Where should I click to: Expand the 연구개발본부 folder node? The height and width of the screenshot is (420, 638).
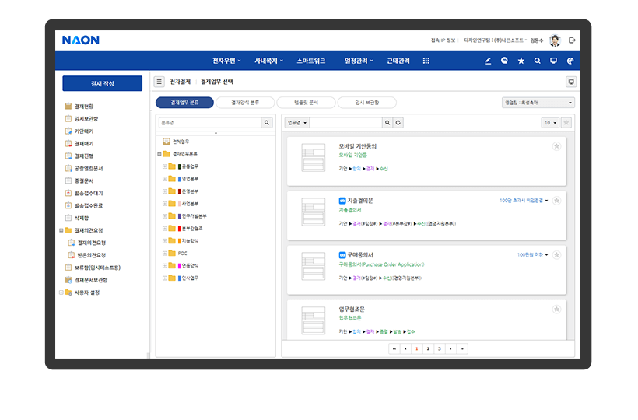pyautogui.click(x=164, y=216)
